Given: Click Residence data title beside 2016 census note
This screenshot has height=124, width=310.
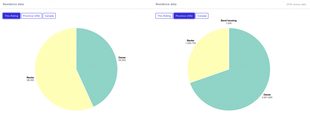Looking at the screenshot, I should pyautogui.click(x=166, y=4).
